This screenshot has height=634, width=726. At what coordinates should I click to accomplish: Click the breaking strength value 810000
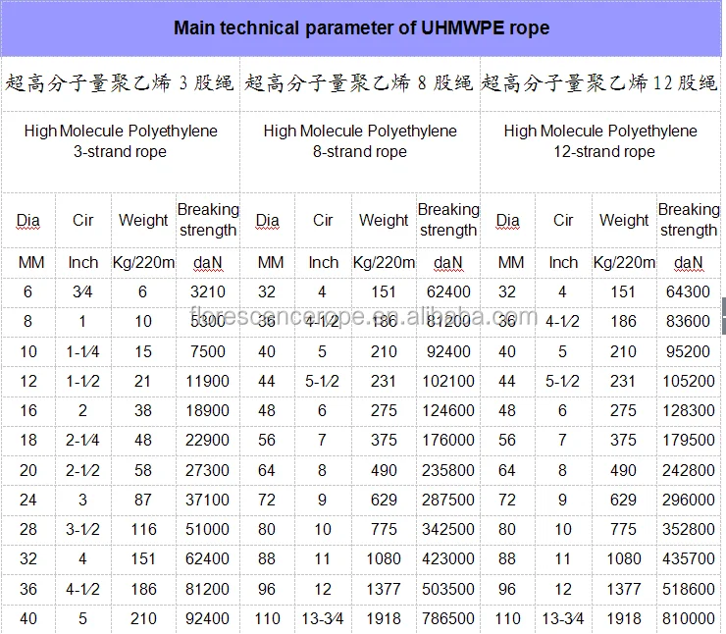pyautogui.click(x=688, y=618)
